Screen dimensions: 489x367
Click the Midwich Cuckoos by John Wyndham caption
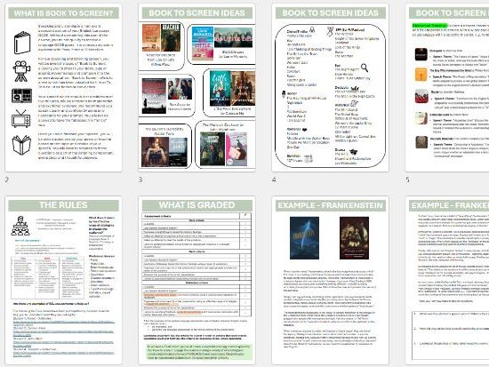[x=223, y=127]
